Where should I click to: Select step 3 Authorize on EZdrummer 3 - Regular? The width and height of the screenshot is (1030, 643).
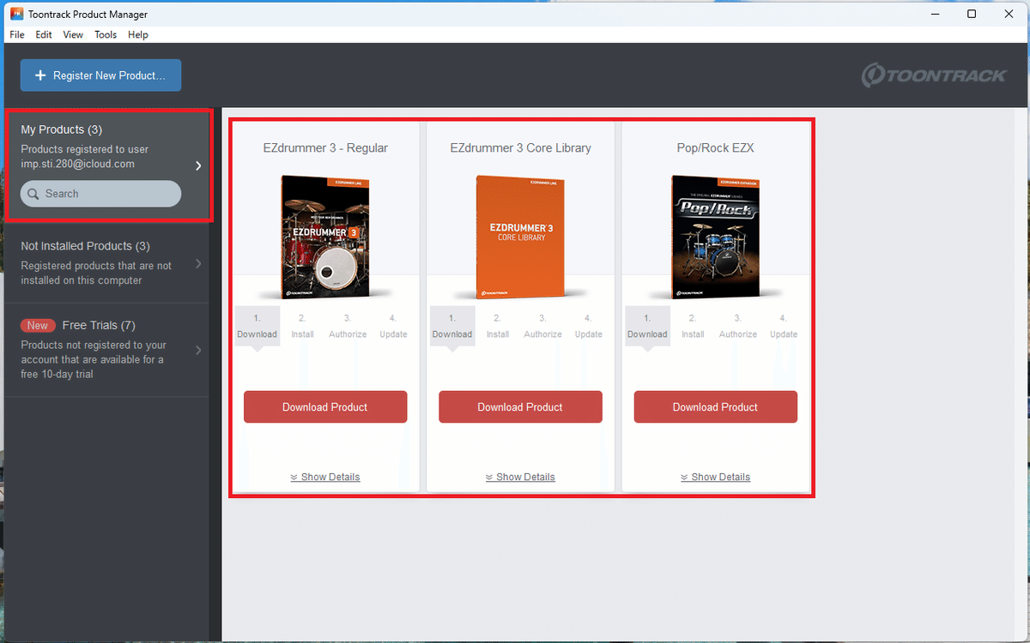(348, 327)
